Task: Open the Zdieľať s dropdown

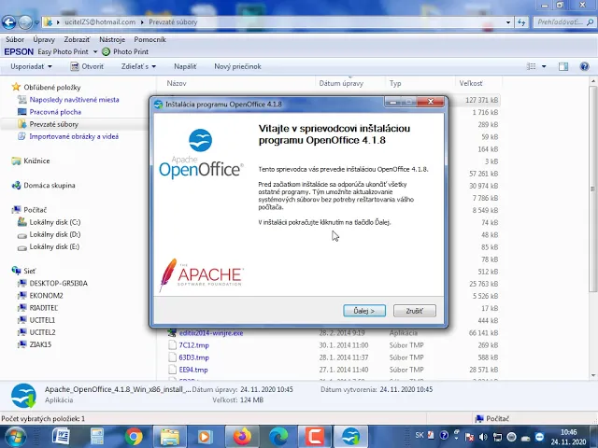Action: point(138,66)
